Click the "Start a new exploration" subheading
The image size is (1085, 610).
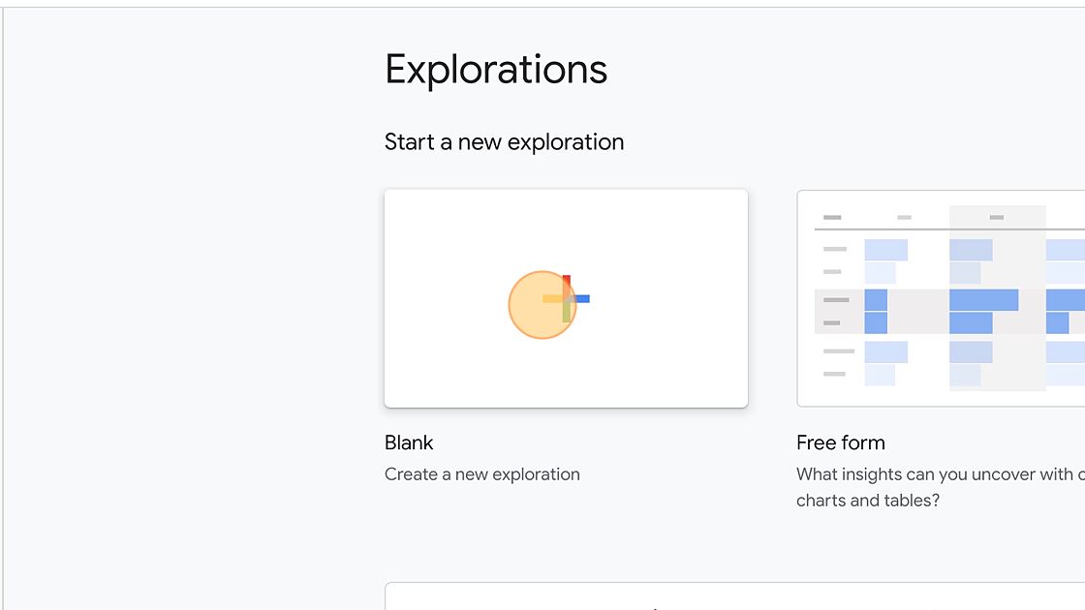pyautogui.click(x=504, y=142)
